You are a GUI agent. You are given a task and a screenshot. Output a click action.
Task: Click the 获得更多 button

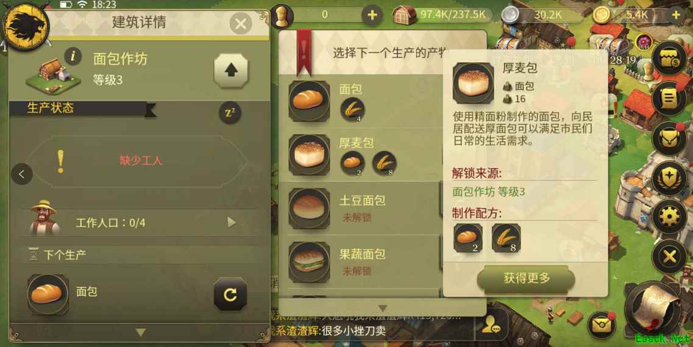pos(526,278)
